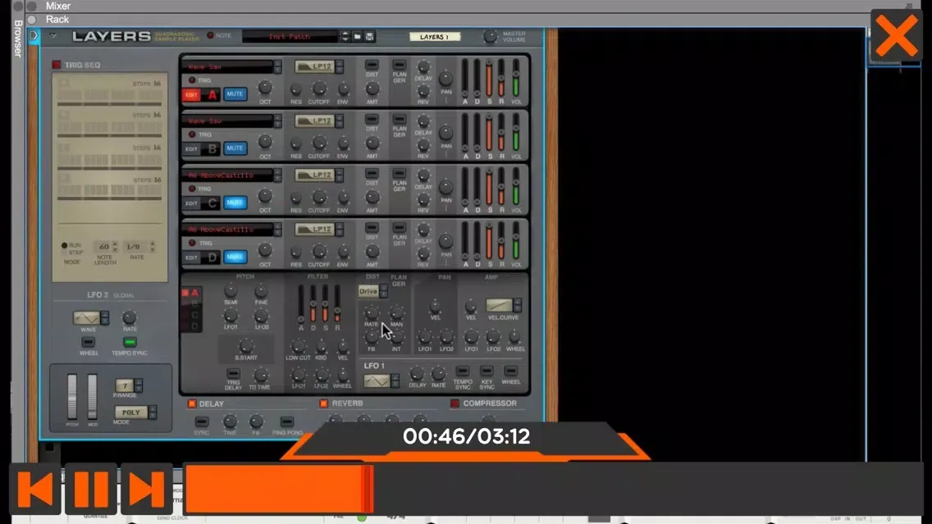
Task: Adjust layer A VOL slider
Action: click(x=516, y=78)
